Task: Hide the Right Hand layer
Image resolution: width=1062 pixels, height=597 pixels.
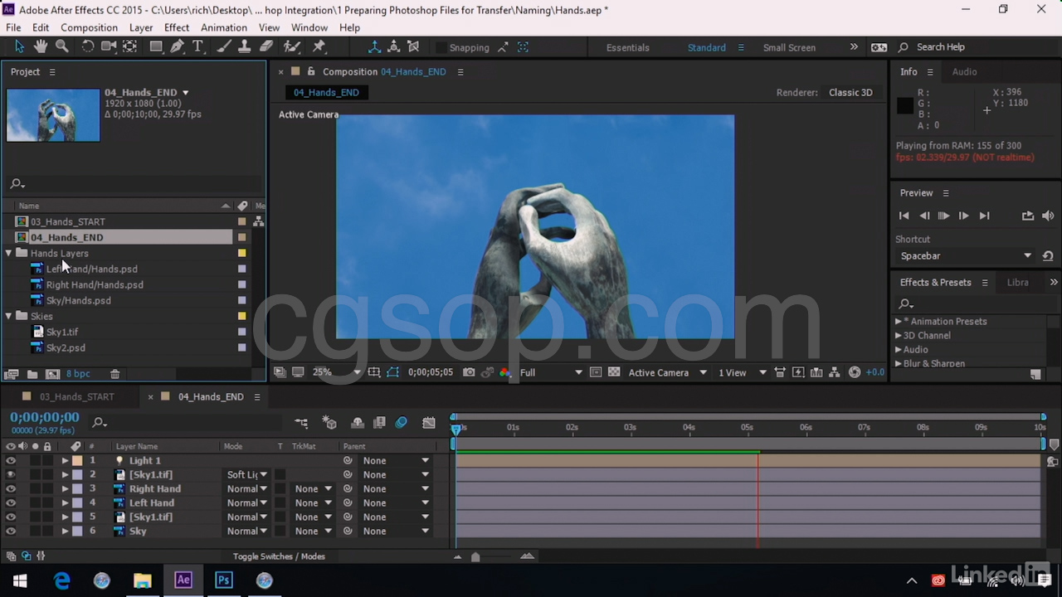Action: point(11,488)
